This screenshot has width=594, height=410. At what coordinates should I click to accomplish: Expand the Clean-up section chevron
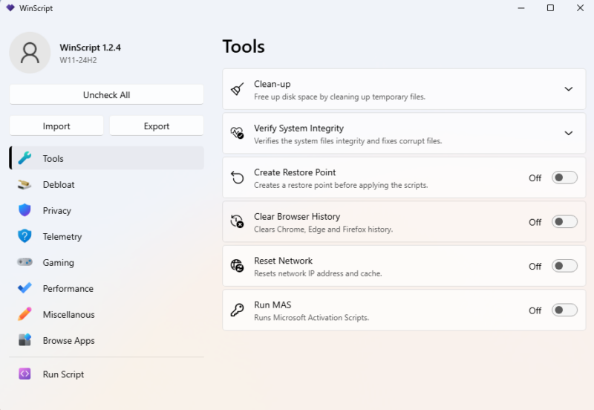569,89
